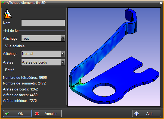164x119 pixels.
Task: Open help with the Aide button
Action: point(147,114)
